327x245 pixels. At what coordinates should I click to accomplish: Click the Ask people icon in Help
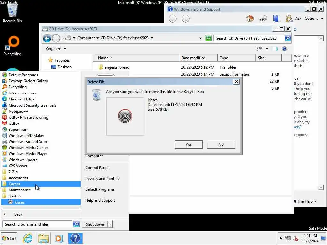pos(289,19)
